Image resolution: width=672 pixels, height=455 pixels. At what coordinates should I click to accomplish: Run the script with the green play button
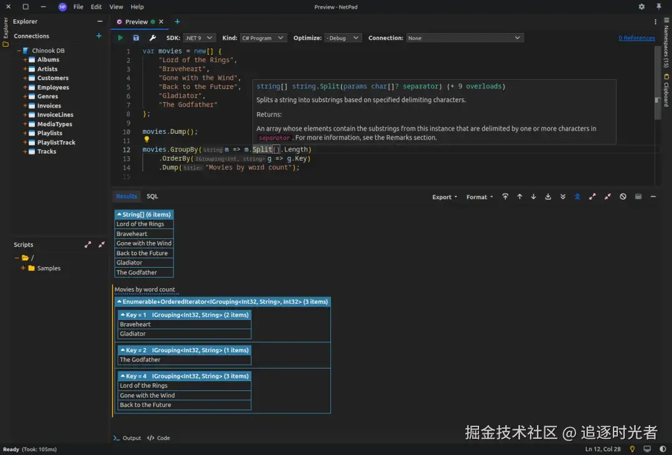click(120, 38)
